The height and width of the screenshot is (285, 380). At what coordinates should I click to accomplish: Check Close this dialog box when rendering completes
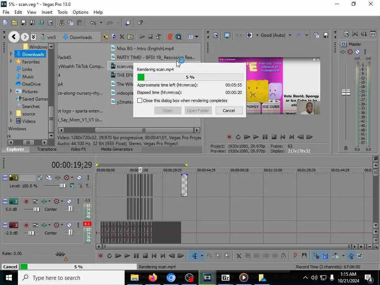pos(140,100)
